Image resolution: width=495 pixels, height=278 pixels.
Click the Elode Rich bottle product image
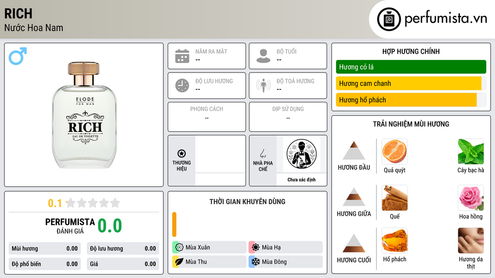(84, 115)
